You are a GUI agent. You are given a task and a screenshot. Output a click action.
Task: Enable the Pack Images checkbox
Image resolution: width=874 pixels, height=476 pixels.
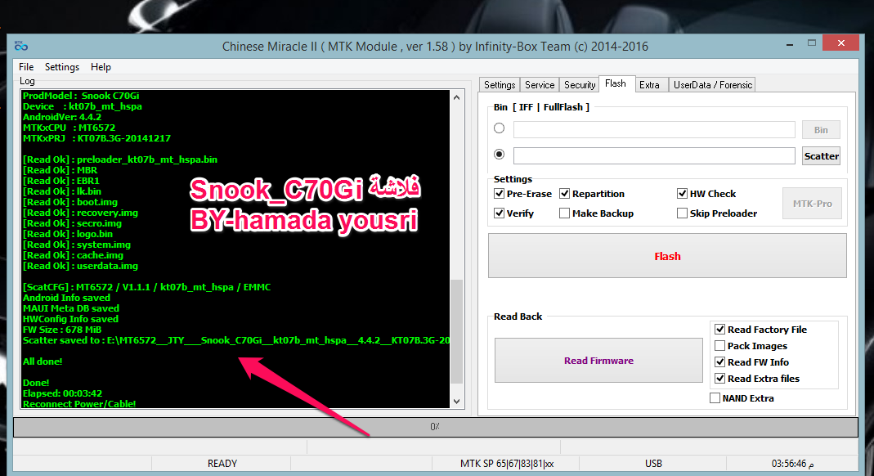(x=720, y=346)
